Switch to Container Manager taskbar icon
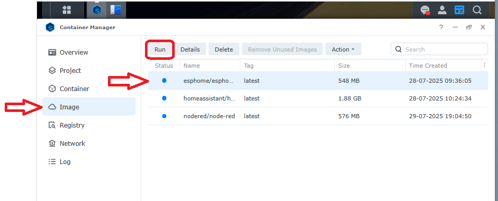This screenshot has width=498, height=201. pyautogui.click(x=97, y=10)
